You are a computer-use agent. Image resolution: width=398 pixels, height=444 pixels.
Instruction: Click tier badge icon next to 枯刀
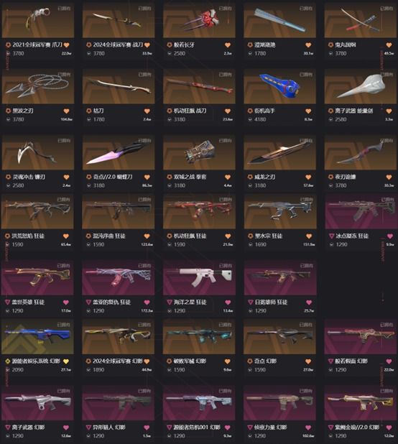89,111
